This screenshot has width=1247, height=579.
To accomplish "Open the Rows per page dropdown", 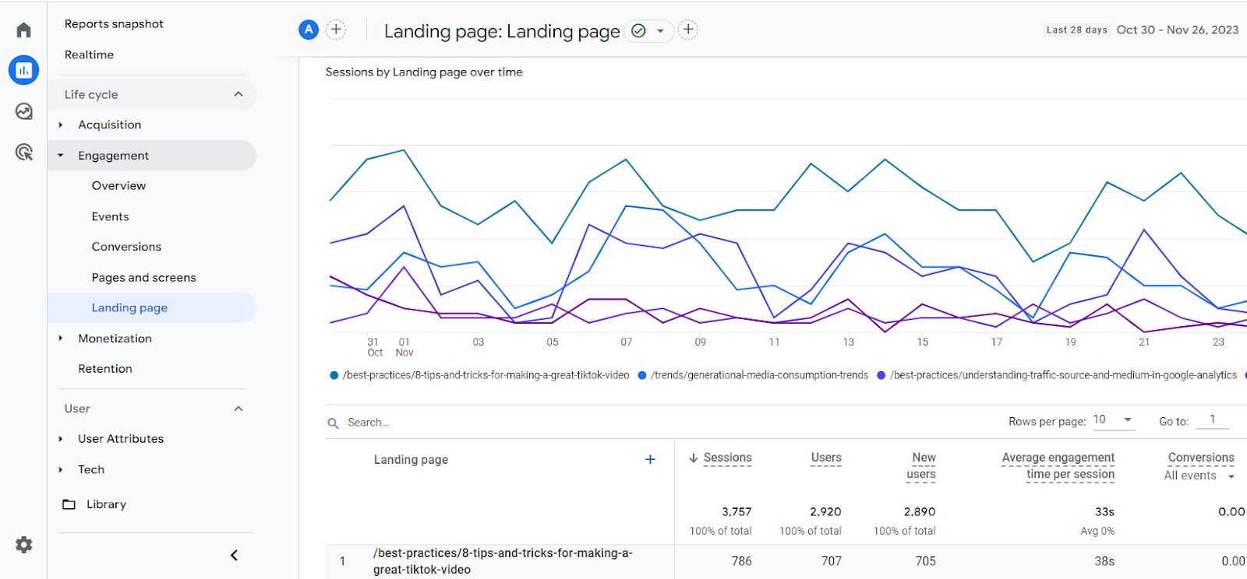I will click(x=1113, y=420).
